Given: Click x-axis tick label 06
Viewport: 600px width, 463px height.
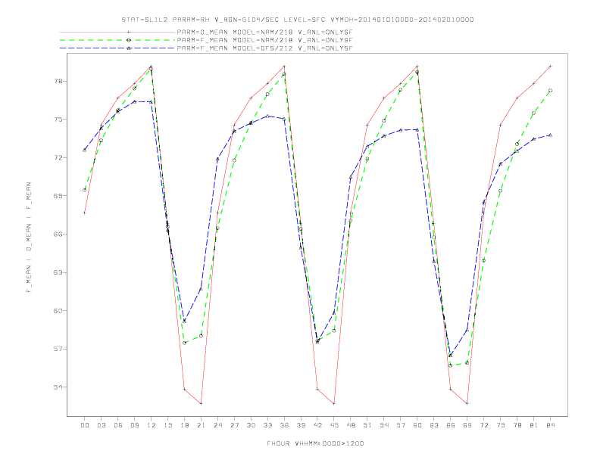Looking at the screenshot, I should click(118, 425).
